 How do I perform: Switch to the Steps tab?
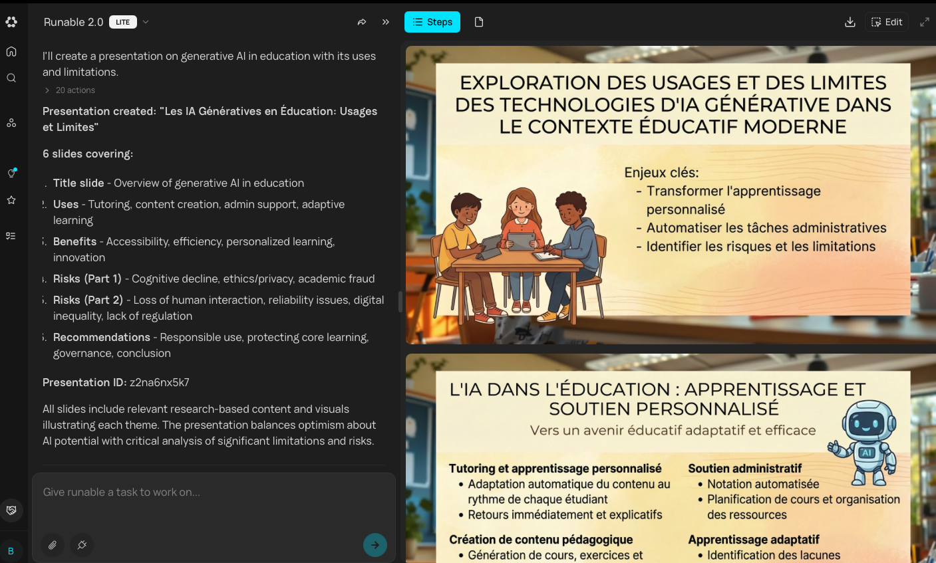(432, 22)
